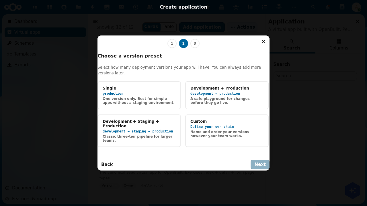Choose Development + Production preset
The height and width of the screenshot is (206, 367).
[227, 95]
